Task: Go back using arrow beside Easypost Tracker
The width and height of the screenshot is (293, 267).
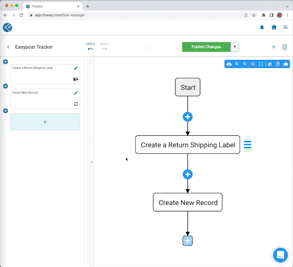Action: click(8, 47)
